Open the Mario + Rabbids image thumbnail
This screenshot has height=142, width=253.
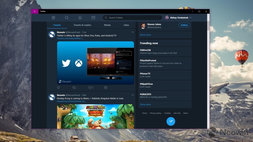click(95, 116)
